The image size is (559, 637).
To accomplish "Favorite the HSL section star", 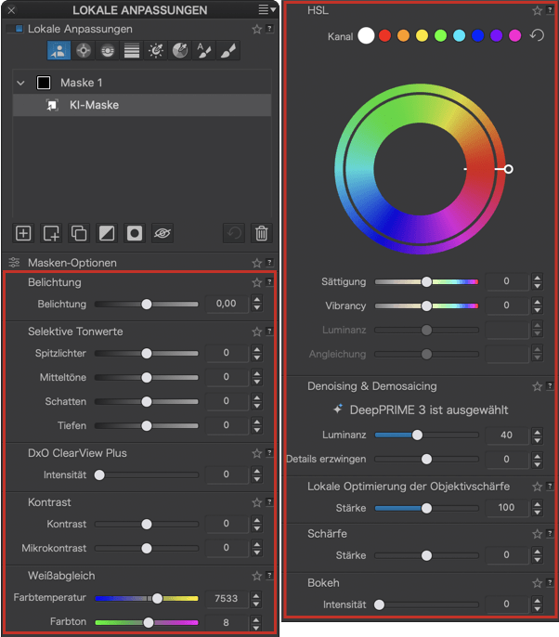I will (x=537, y=10).
